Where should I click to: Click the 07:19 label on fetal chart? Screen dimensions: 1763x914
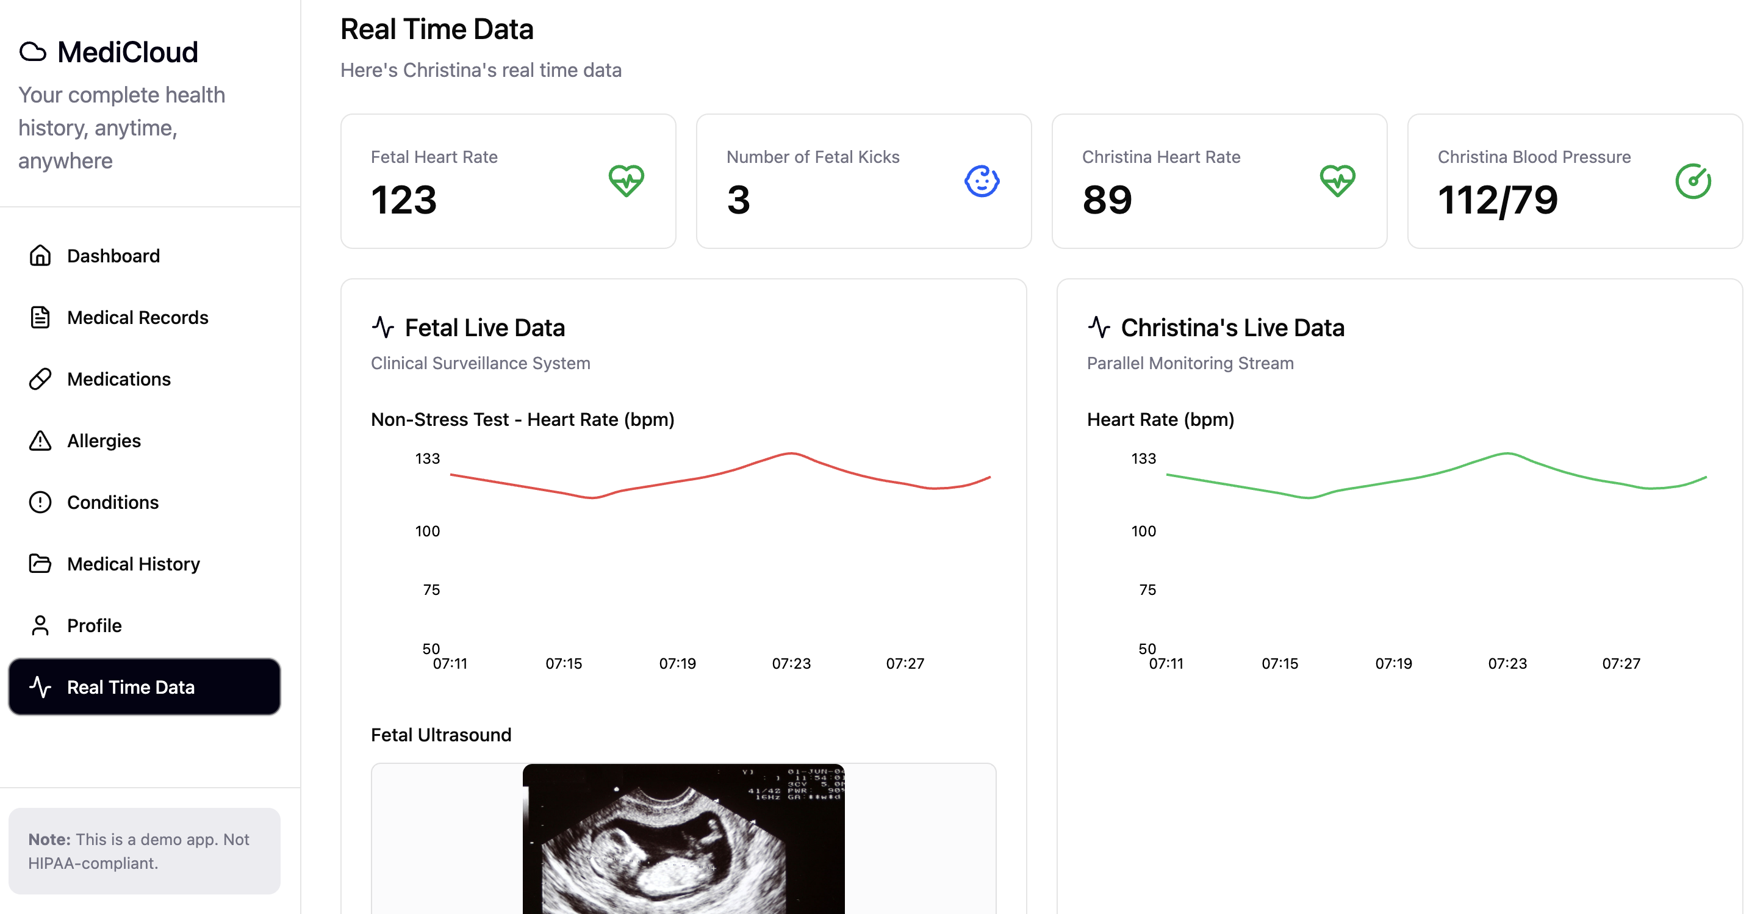677,663
